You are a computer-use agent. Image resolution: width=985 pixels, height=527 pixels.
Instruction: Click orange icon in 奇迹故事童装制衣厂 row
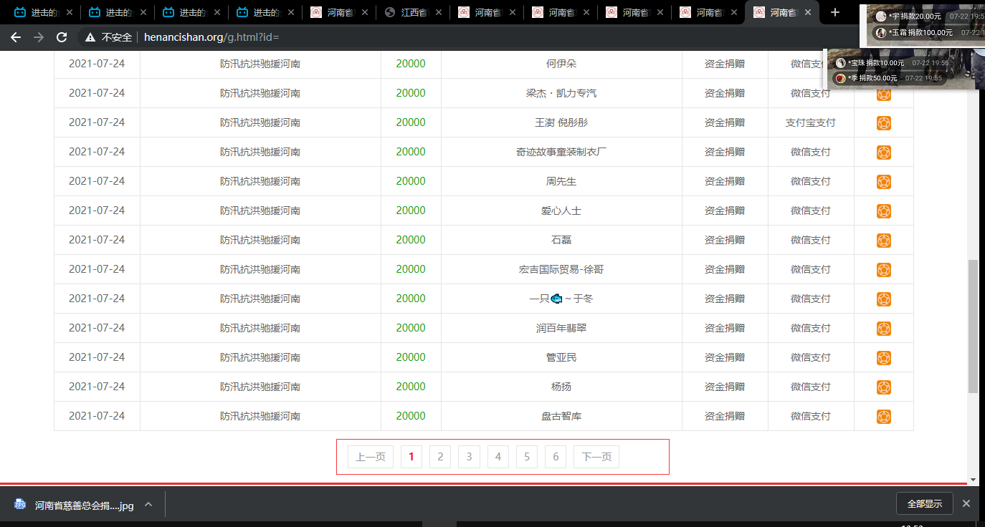click(884, 153)
